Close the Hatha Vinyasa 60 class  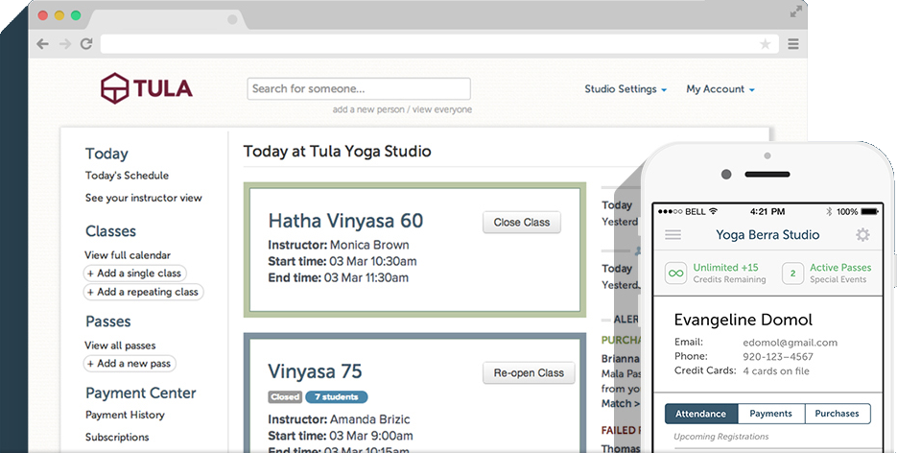pos(522,223)
